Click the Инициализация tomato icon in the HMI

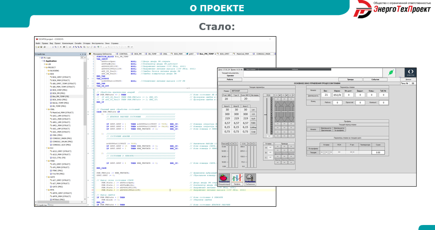tap(224, 179)
